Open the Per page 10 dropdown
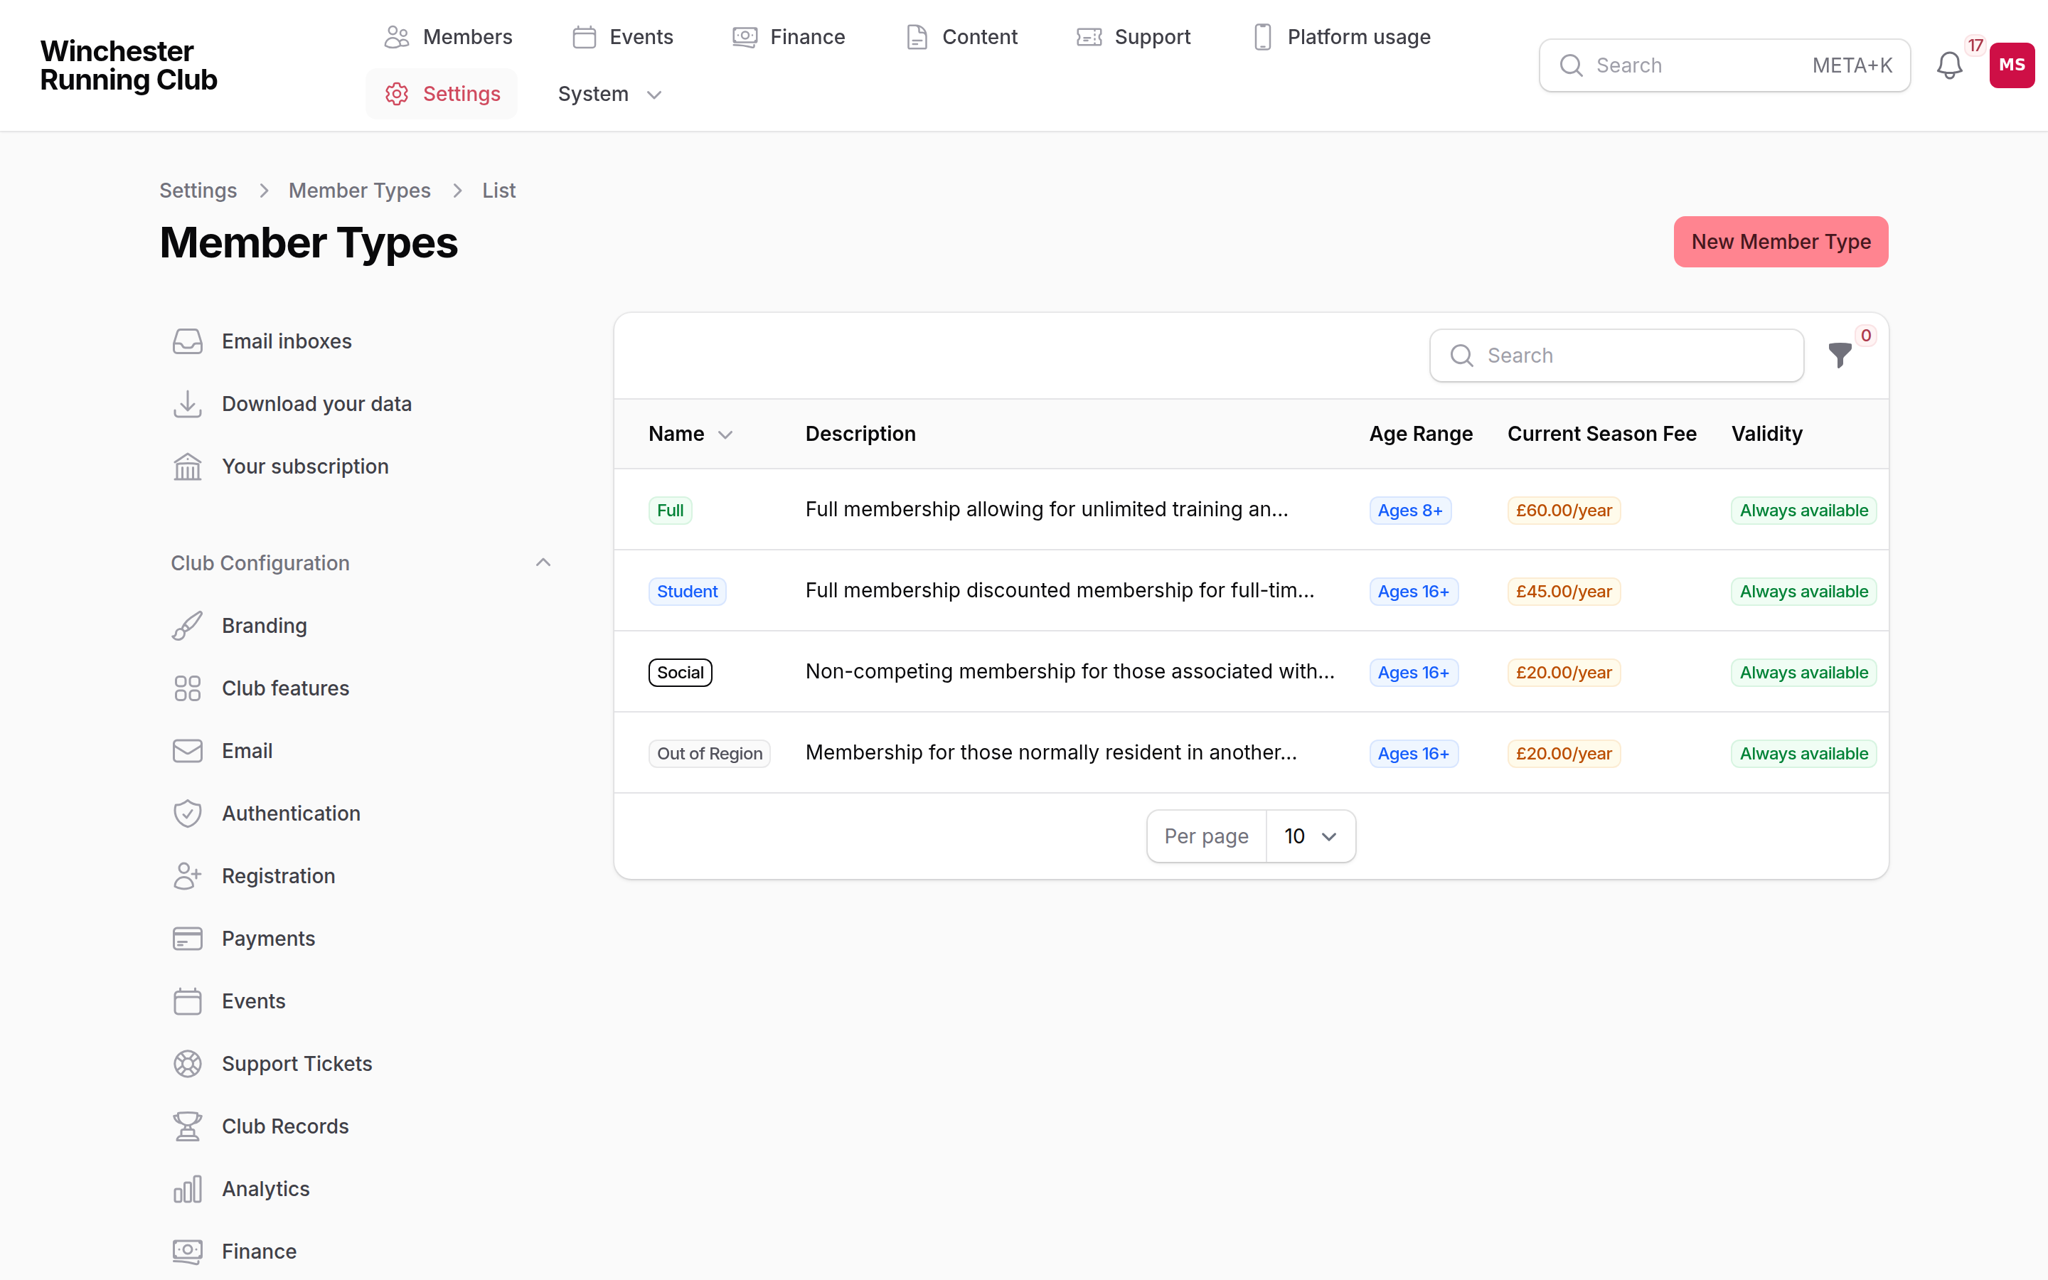2048x1280 pixels. [1310, 836]
